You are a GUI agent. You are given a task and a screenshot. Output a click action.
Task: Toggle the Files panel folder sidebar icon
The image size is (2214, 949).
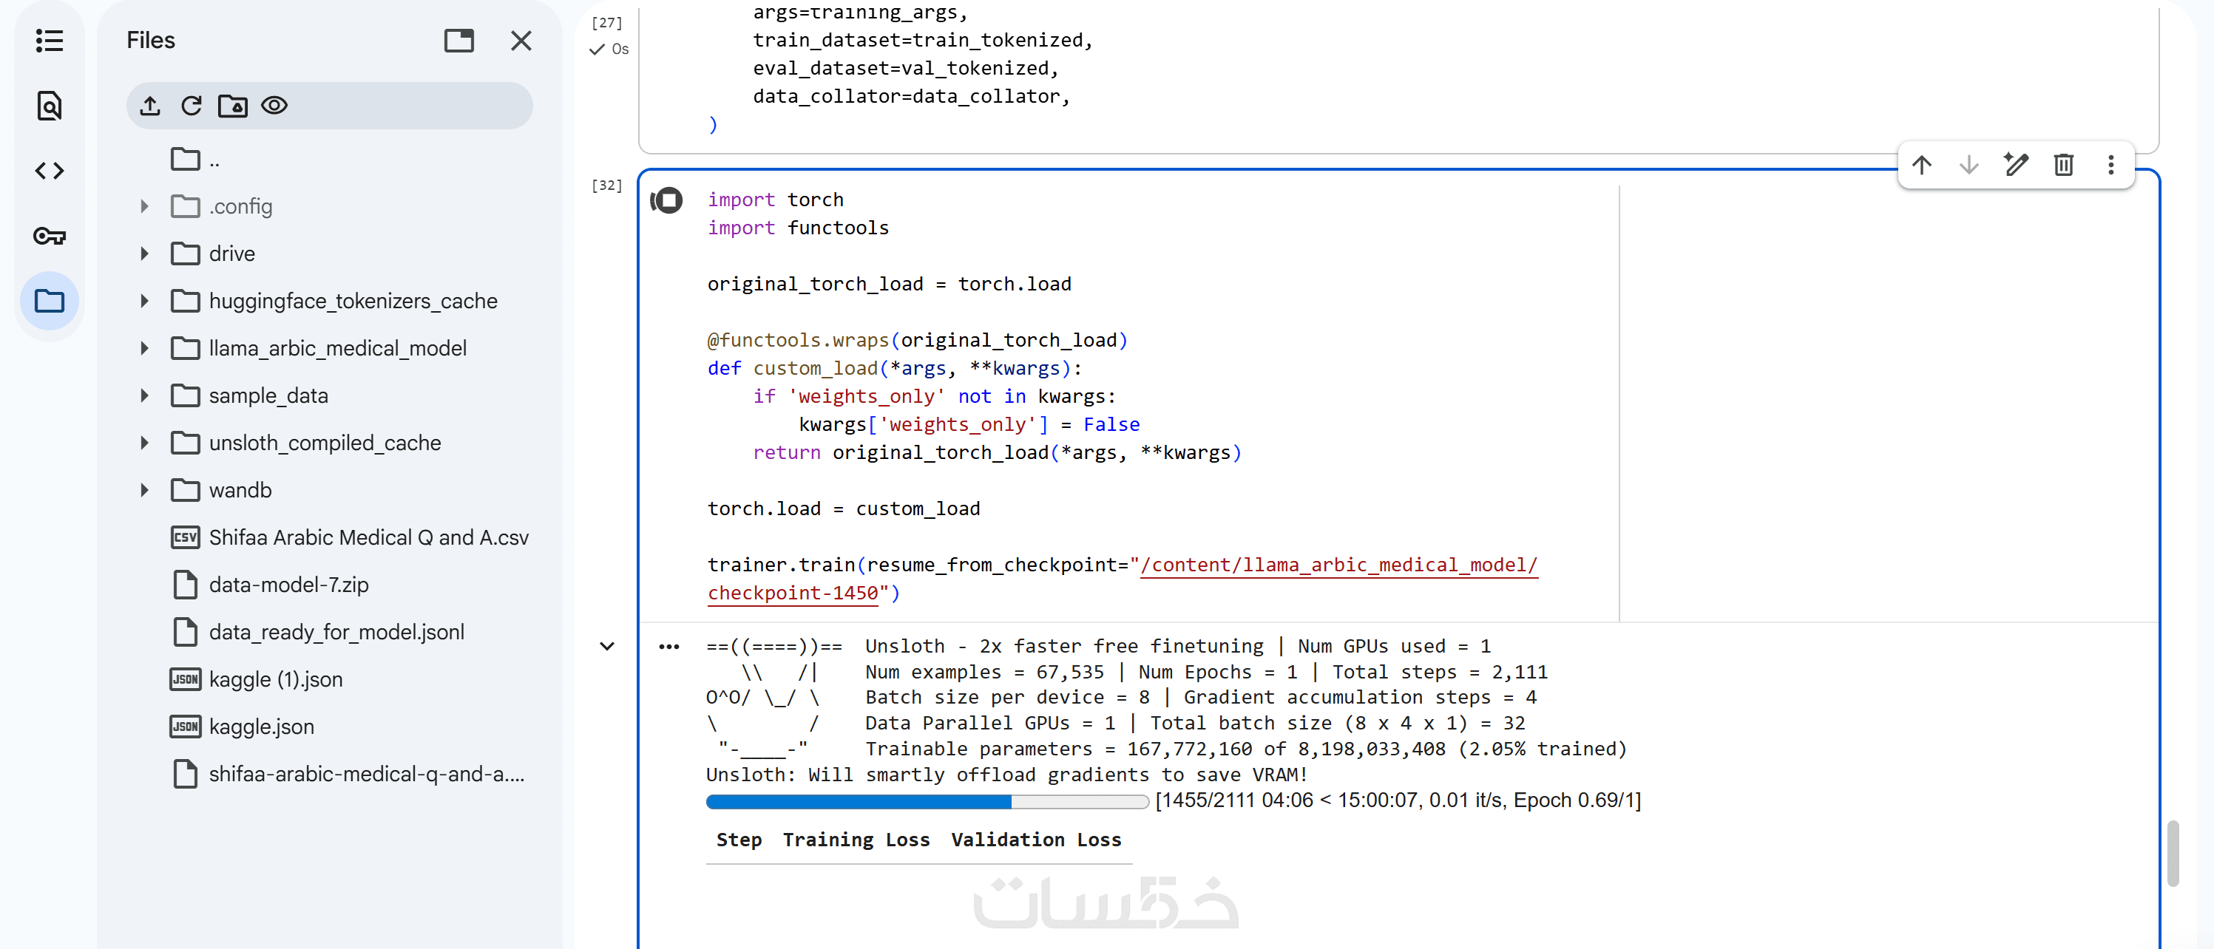[49, 302]
